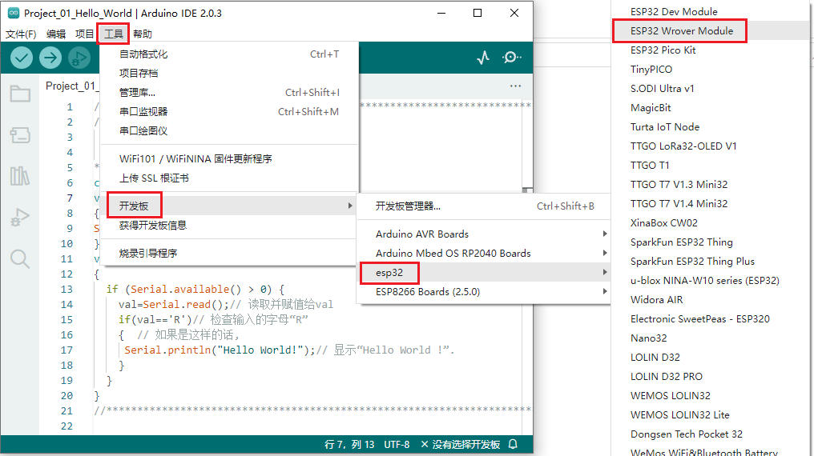Select the Project_01 editor tab
This screenshot has width=814, height=456.
pyautogui.click(x=71, y=86)
